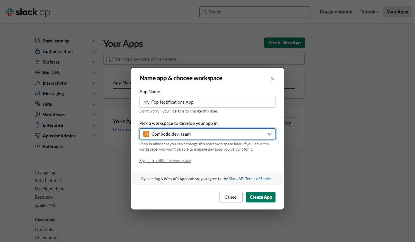This screenshot has height=242, width=415.
Task: Click the App Name text field
Action: click(207, 102)
